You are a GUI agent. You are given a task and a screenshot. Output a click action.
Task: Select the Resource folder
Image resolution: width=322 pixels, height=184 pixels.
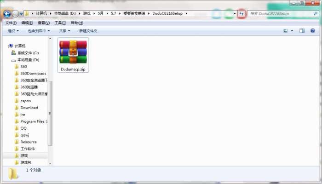pos(29,142)
